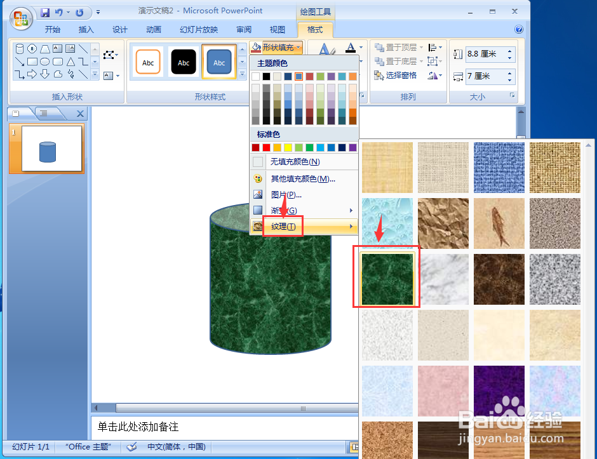Open the Office button menu
The height and width of the screenshot is (459, 597).
21,18
